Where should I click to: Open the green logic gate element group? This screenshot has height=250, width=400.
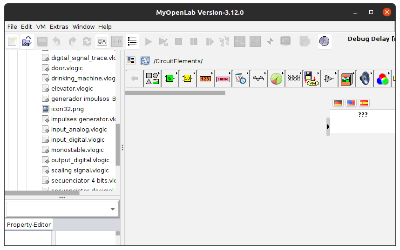[x=170, y=79]
